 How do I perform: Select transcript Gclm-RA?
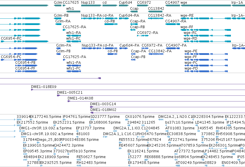63,21
